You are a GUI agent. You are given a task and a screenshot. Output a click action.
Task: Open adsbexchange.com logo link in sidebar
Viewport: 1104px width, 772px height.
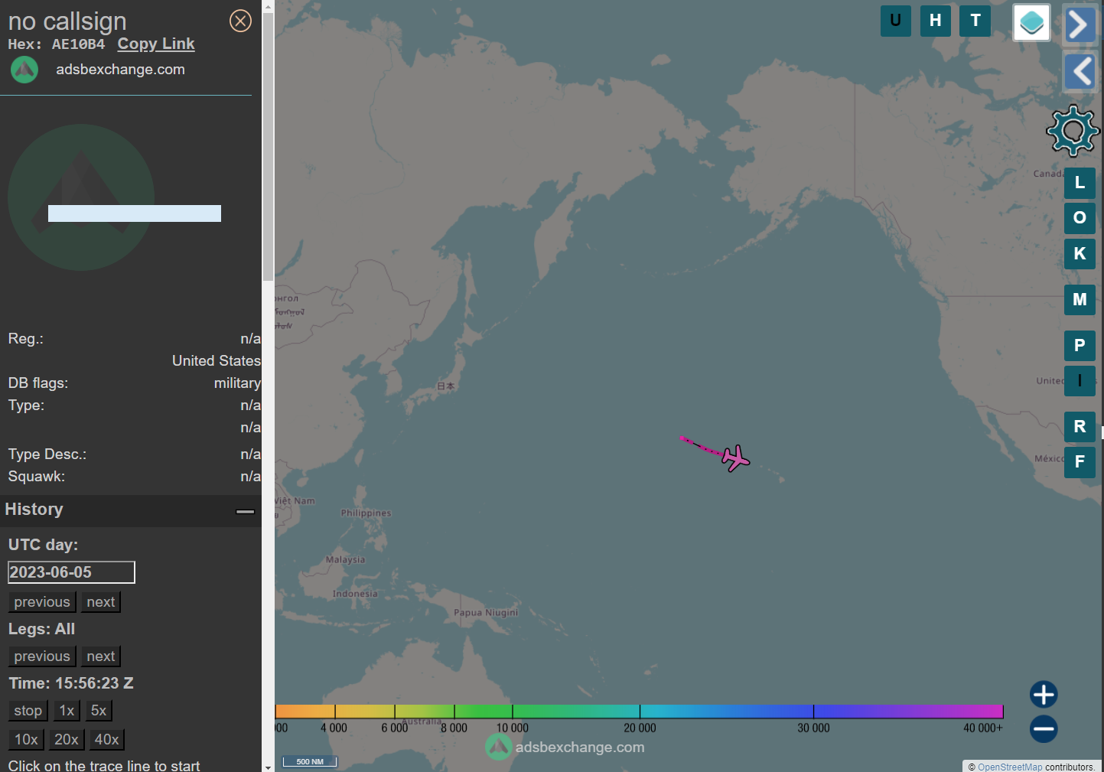click(x=24, y=70)
